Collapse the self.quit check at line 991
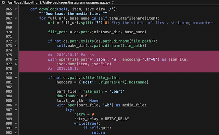 [x=16, y=128]
